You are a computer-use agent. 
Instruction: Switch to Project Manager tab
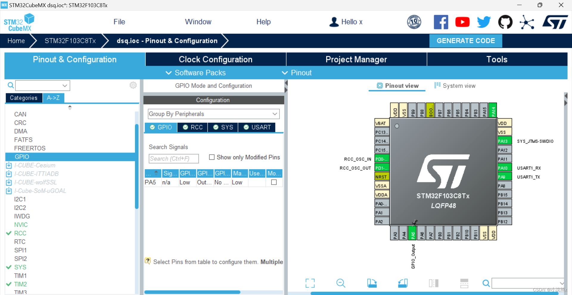click(356, 59)
